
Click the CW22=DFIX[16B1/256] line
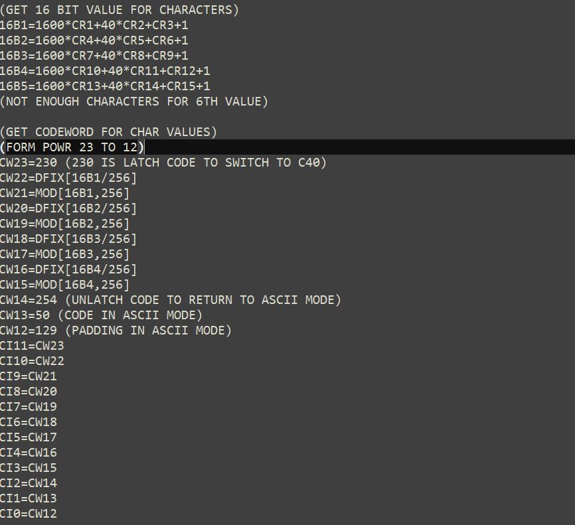(x=68, y=178)
